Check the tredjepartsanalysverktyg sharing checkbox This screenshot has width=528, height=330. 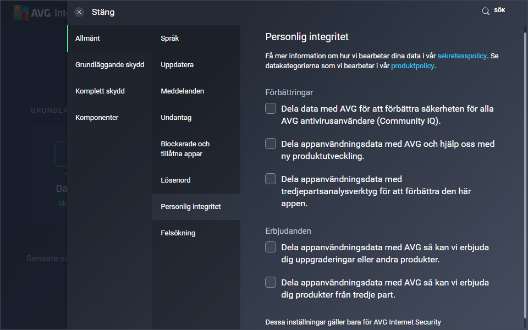[x=271, y=179]
